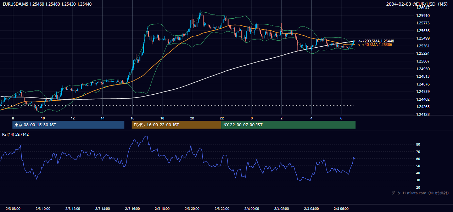Click the 200 SMA 1.25448 label
The width and height of the screenshot is (453, 212).
[376, 41]
